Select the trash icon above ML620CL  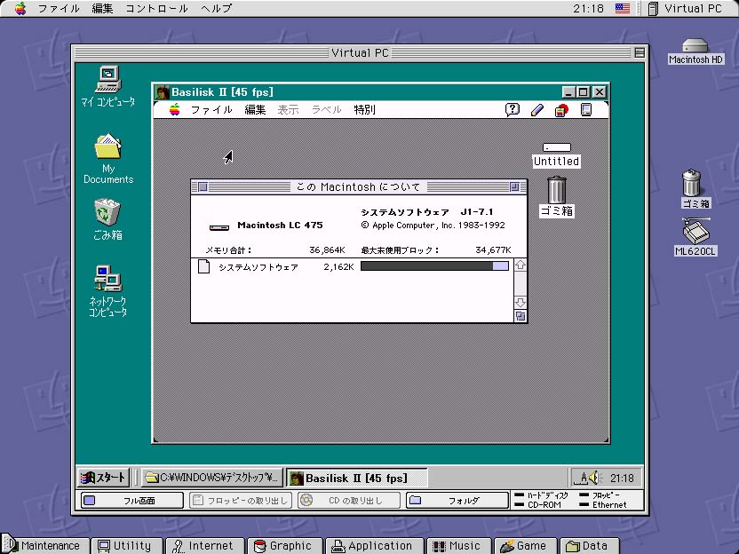pyautogui.click(x=691, y=182)
